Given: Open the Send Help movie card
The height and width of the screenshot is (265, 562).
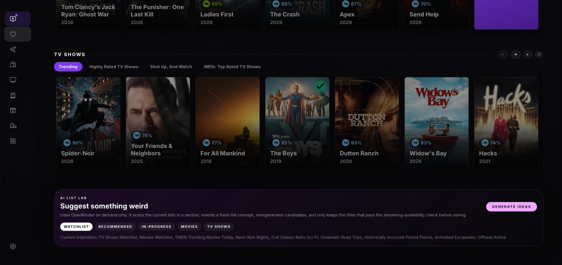Looking at the screenshot, I should pos(437,15).
